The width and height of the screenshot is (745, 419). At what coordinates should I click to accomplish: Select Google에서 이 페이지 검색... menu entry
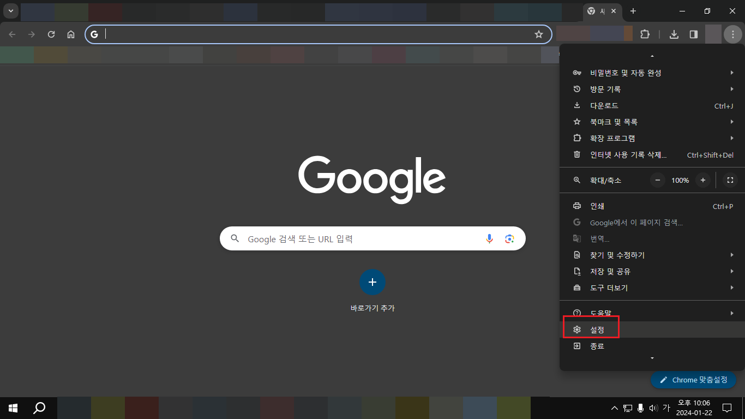tap(652, 223)
